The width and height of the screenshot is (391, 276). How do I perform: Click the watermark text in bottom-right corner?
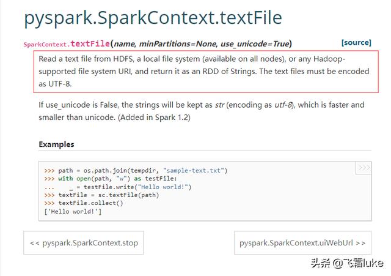click(347, 263)
